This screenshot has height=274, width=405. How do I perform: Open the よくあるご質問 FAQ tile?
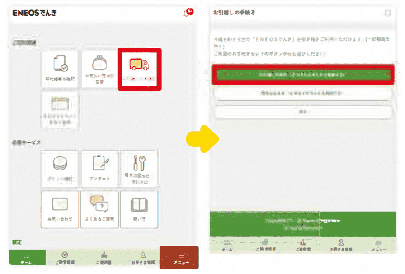click(99, 209)
